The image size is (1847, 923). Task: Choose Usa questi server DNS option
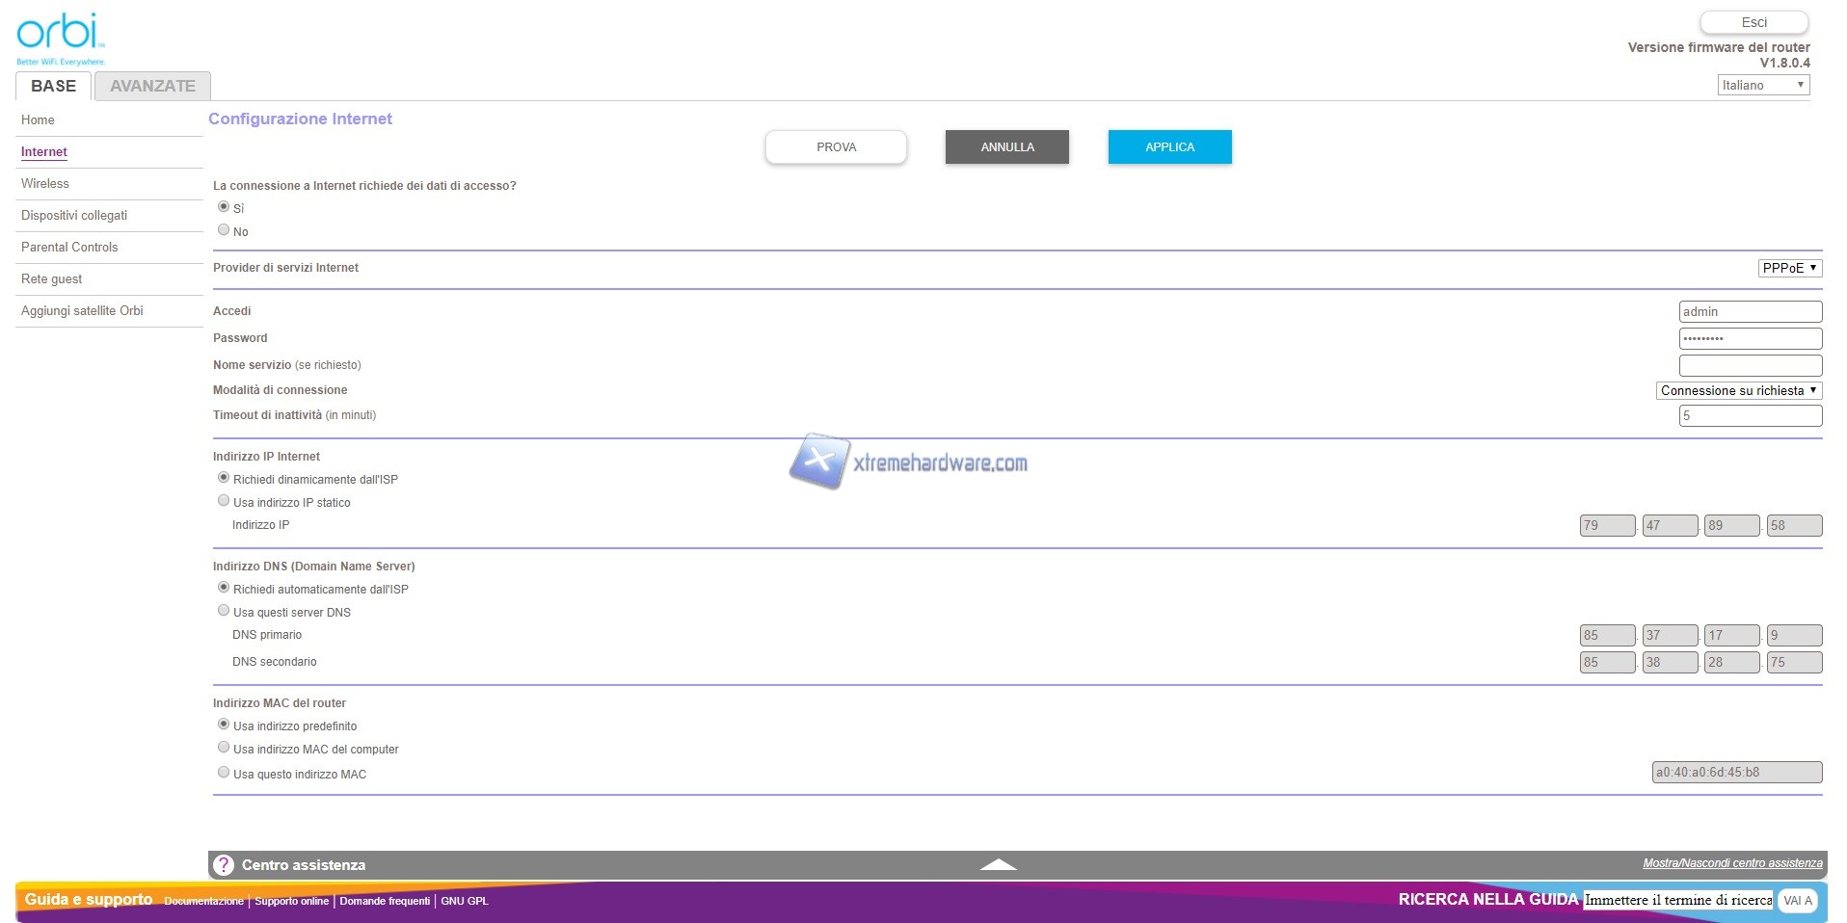click(x=224, y=611)
